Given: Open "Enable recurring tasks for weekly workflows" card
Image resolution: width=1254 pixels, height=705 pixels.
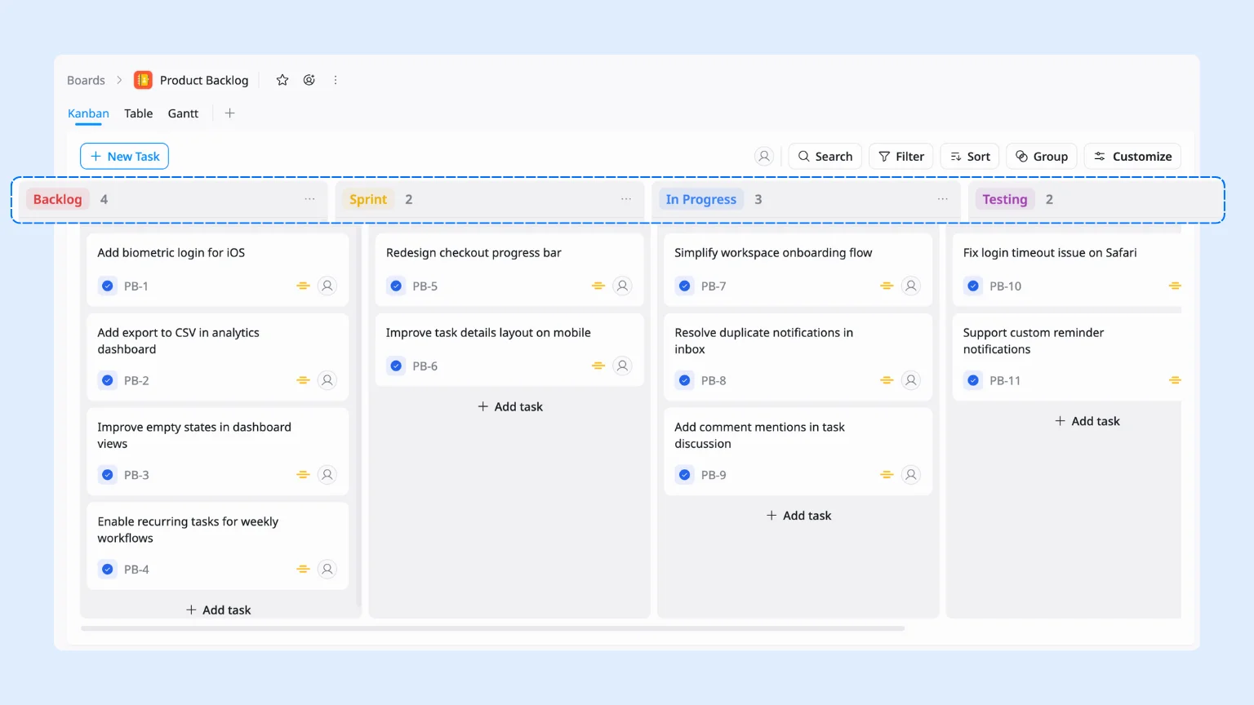Looking at the screenshot, I should tap(218, 546).
